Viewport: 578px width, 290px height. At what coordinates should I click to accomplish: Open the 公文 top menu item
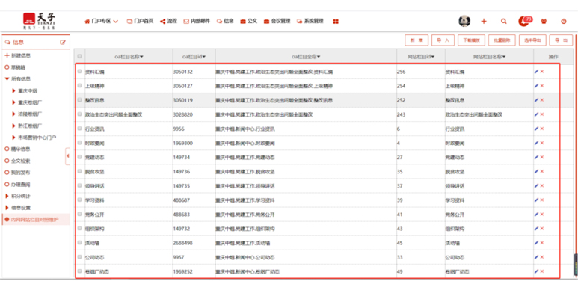pyautogui.click(x=249, y=22)
